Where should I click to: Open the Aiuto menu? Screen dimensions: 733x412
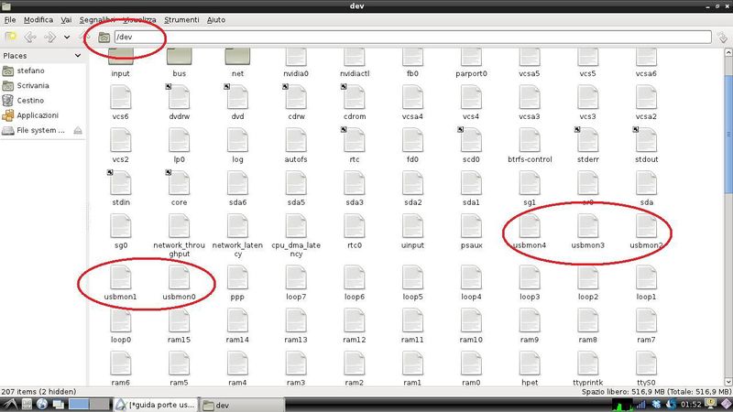(216, 19)
